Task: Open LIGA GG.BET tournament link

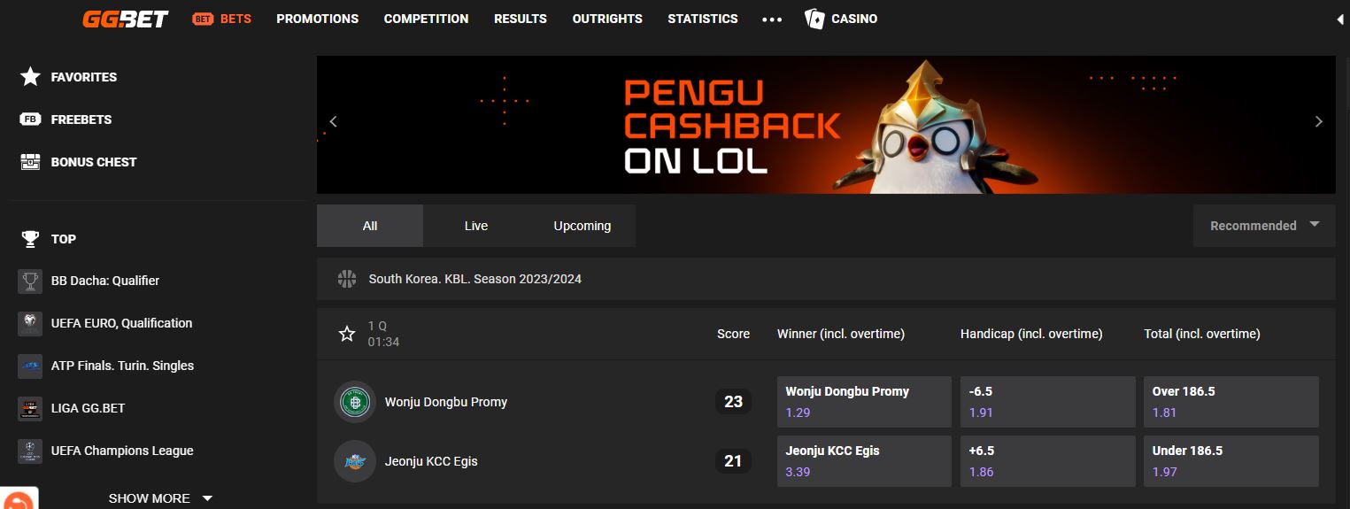Action: click(88, 408)
